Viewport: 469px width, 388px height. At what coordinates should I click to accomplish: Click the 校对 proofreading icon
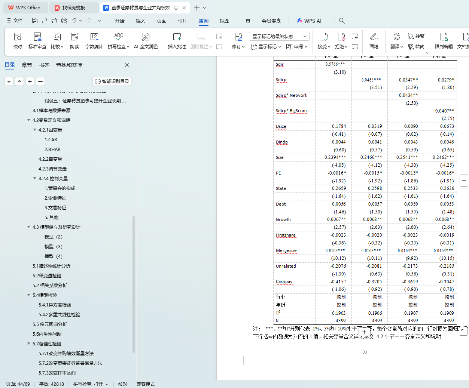click(x=18, y=37)
